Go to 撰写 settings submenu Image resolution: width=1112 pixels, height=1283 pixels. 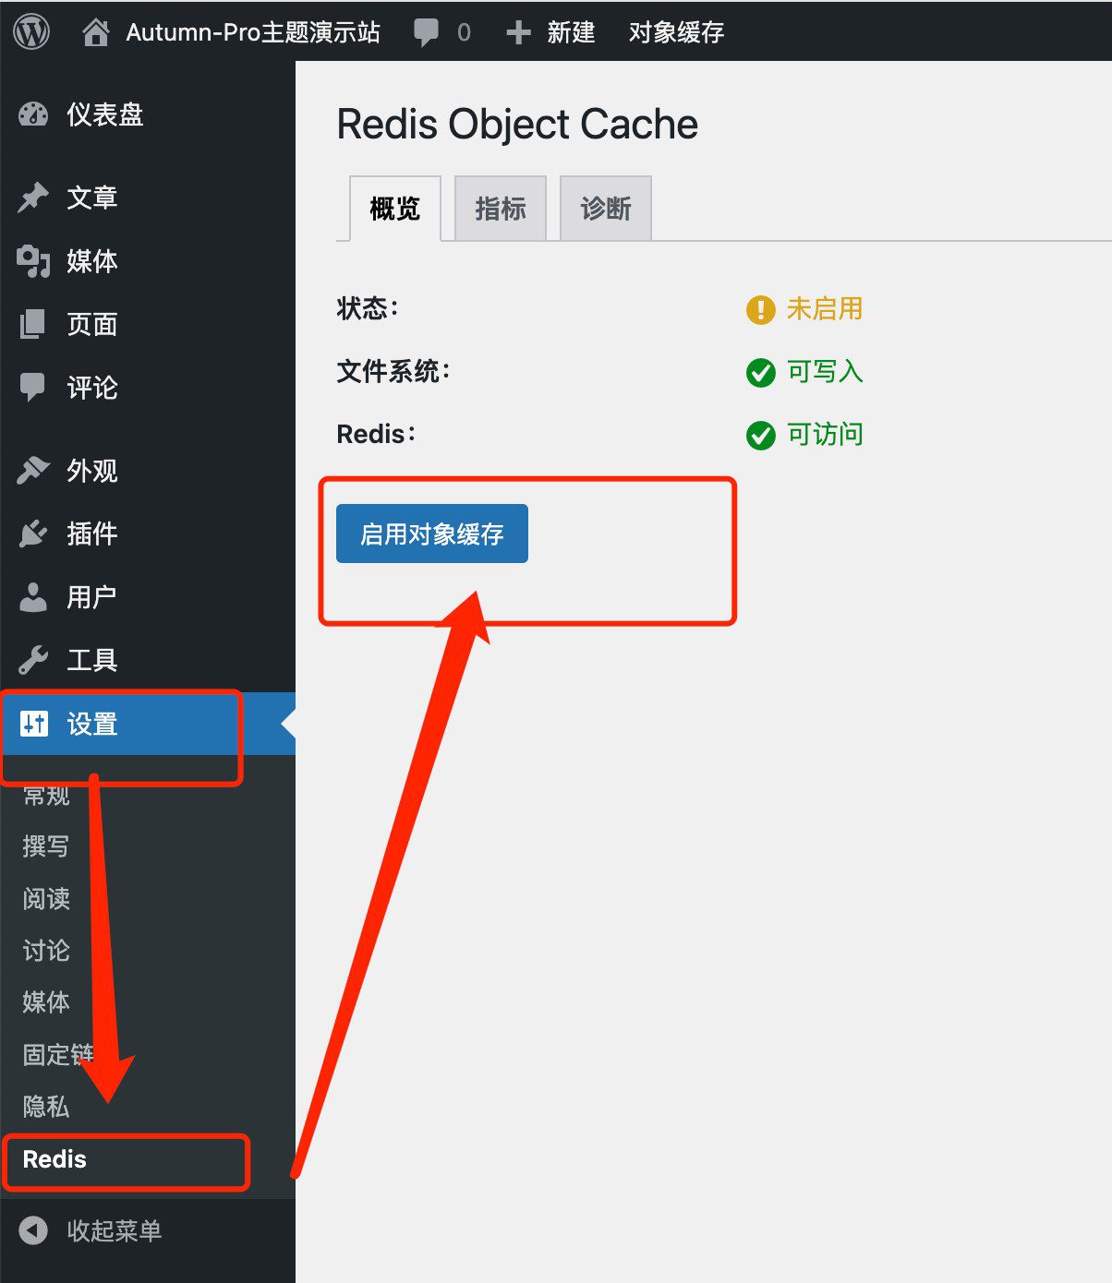(x=45, y=845)
